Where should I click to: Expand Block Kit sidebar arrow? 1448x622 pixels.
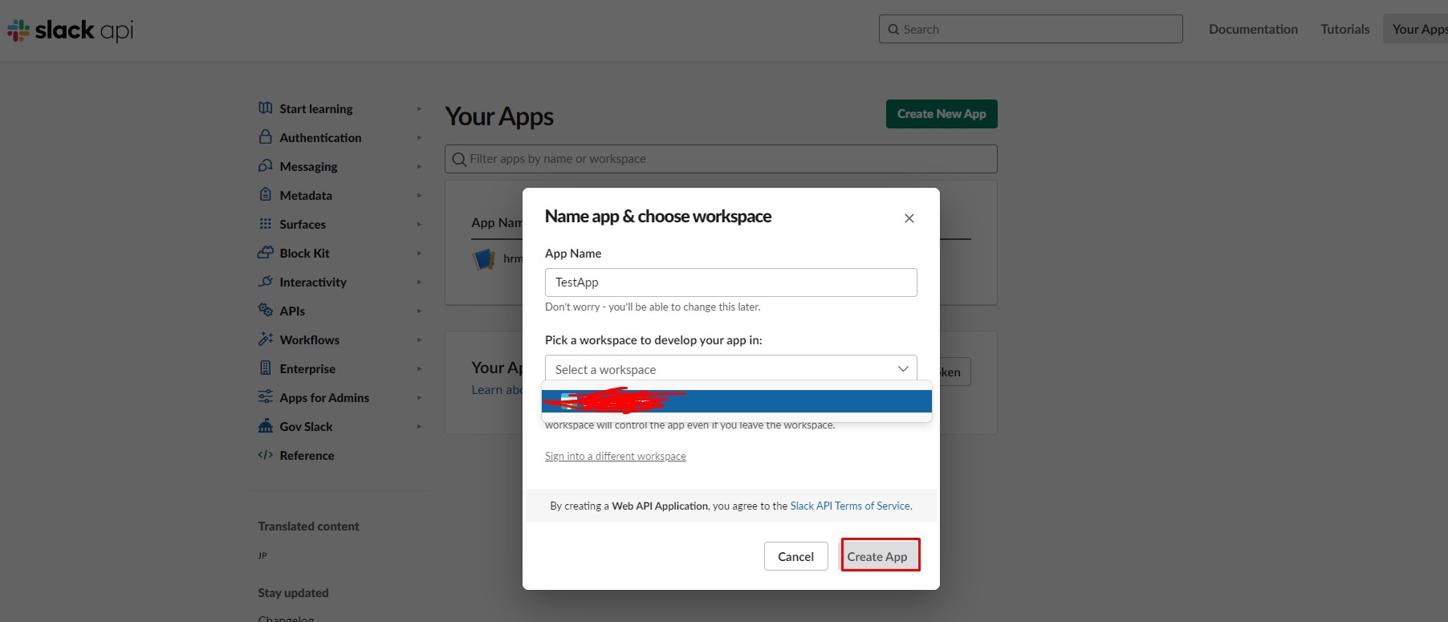pos(419,254)
